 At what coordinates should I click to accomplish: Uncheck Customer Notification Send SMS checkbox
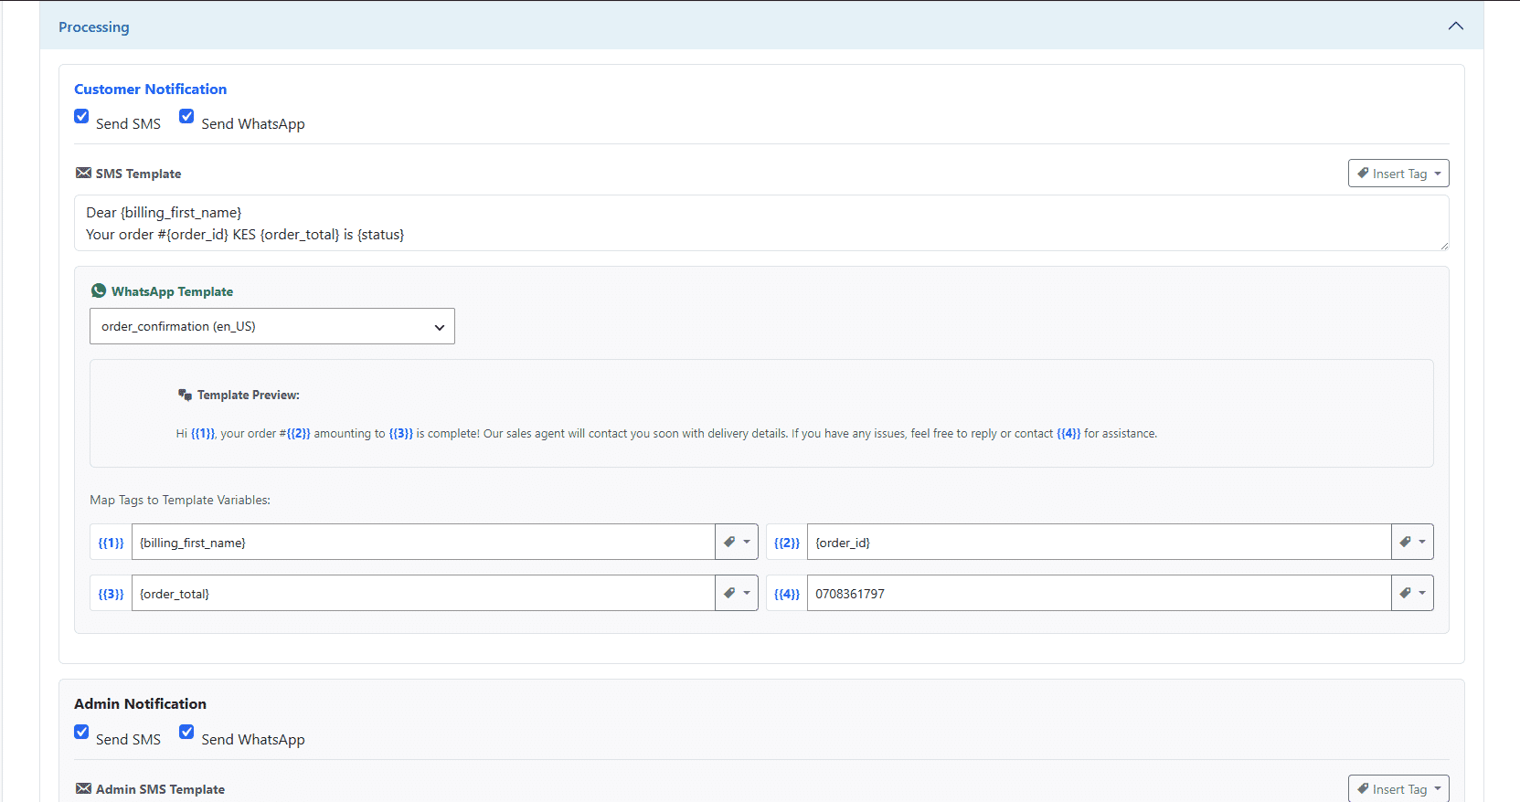point(81,116)
